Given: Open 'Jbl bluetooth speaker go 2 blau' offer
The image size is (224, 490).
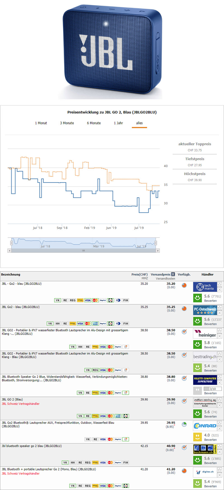Looking at the screenshot, I should [32, 446].
